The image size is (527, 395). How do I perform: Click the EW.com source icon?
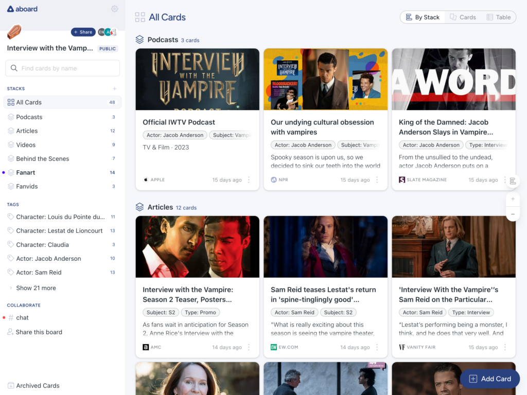(274, 347)
